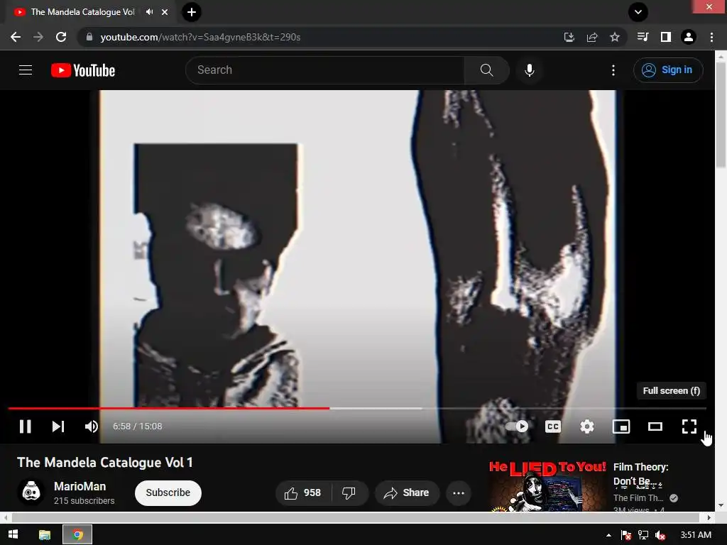Screen dimensions: 727x545
Task: Open video settings gear
Action: [x=587, y=426]
